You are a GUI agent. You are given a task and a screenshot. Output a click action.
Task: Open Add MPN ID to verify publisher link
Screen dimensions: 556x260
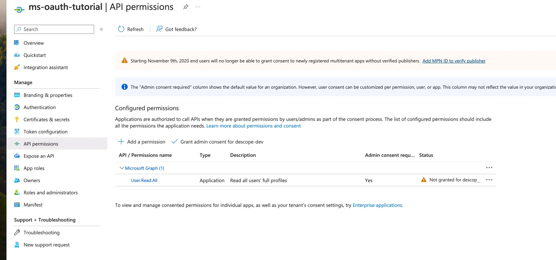pos(454,61)
